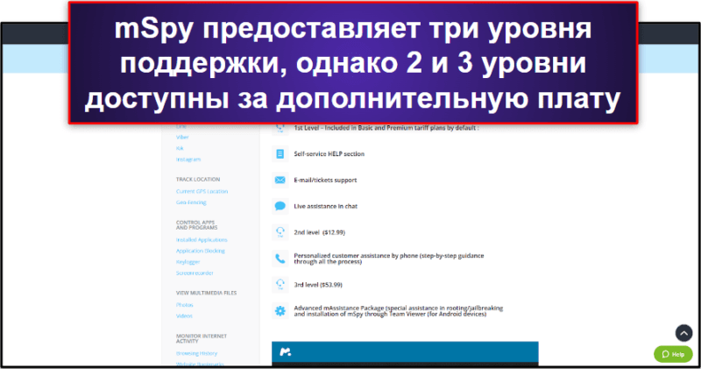Click the Live assistance chat bubble icon
This screenshot has height=369, width=701.
pyautogui.click(x=280, y=206)
